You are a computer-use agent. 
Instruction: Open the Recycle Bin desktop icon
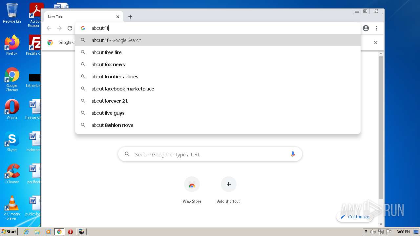(x=12, y=13)
